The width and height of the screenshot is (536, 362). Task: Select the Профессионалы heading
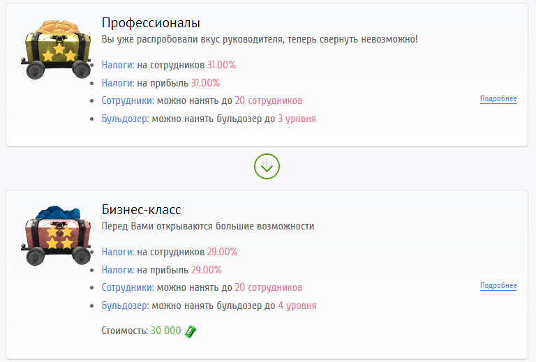(151, 22)
